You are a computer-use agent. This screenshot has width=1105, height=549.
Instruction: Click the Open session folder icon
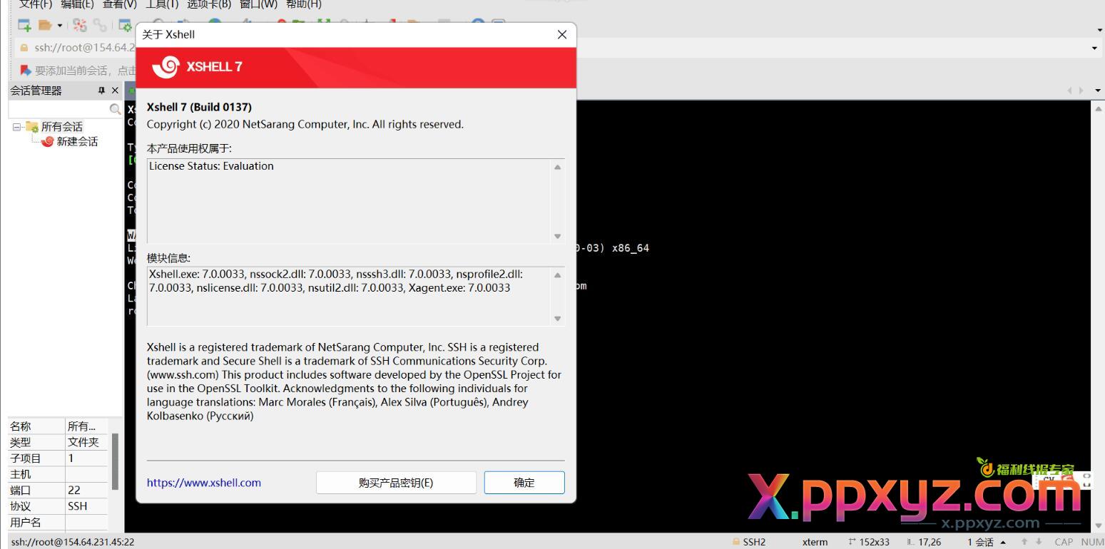click(x=45, y=26)
